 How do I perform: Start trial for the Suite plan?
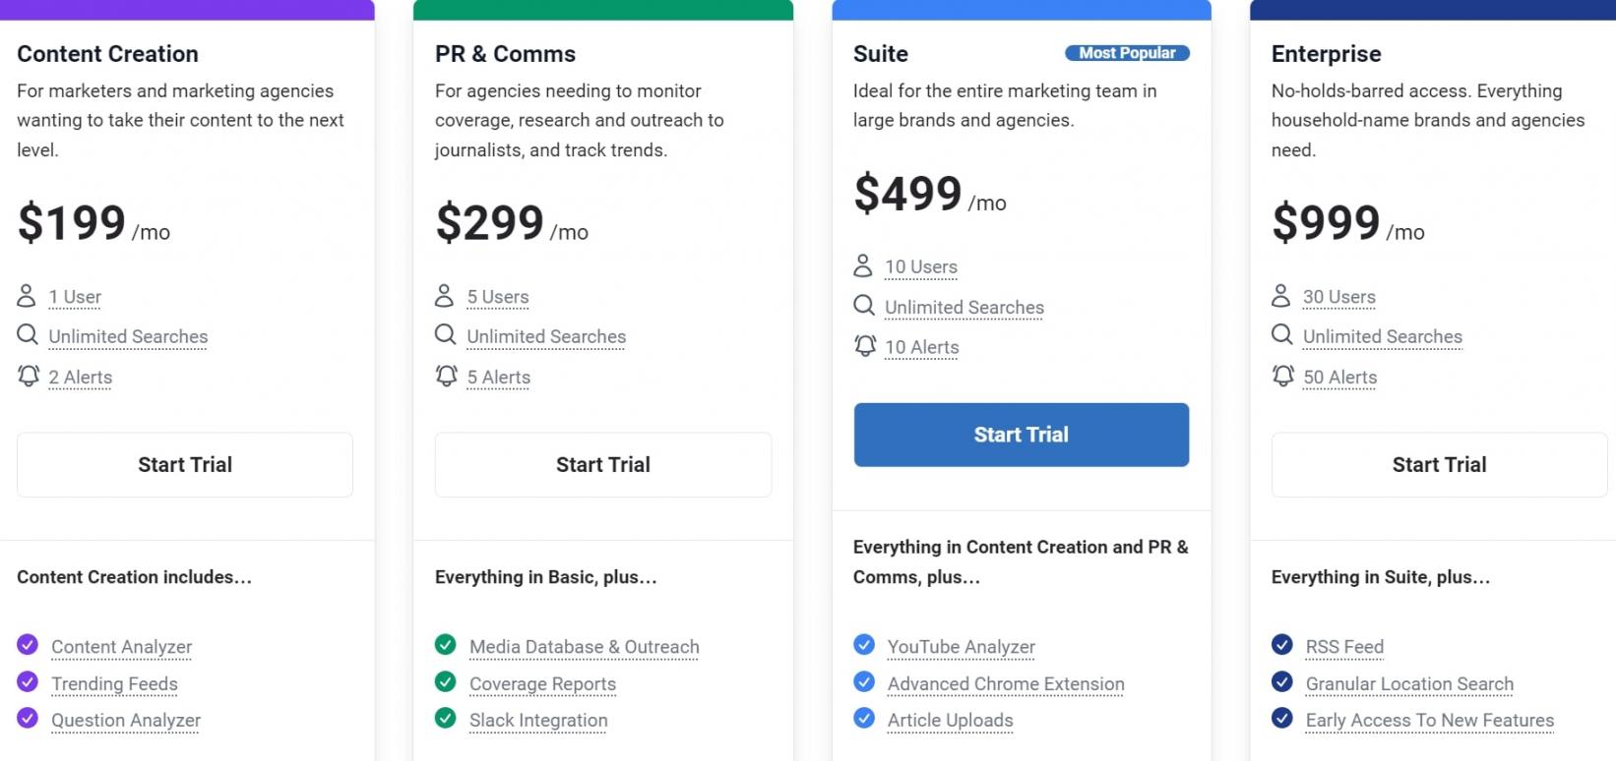(x=1021, y=435)
